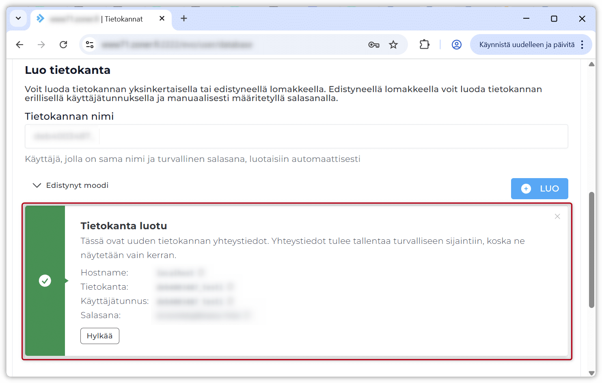Open the tab search dropdown chevron

18,19
